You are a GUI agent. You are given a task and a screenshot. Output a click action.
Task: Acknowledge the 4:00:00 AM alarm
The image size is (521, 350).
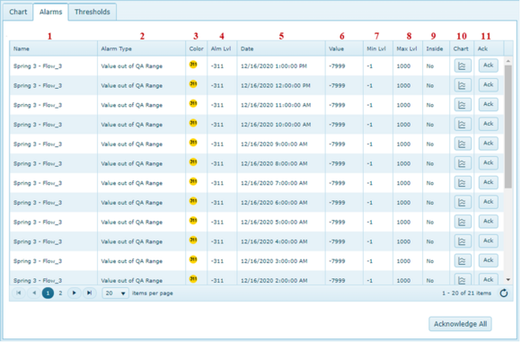click(x=488, y=241)
